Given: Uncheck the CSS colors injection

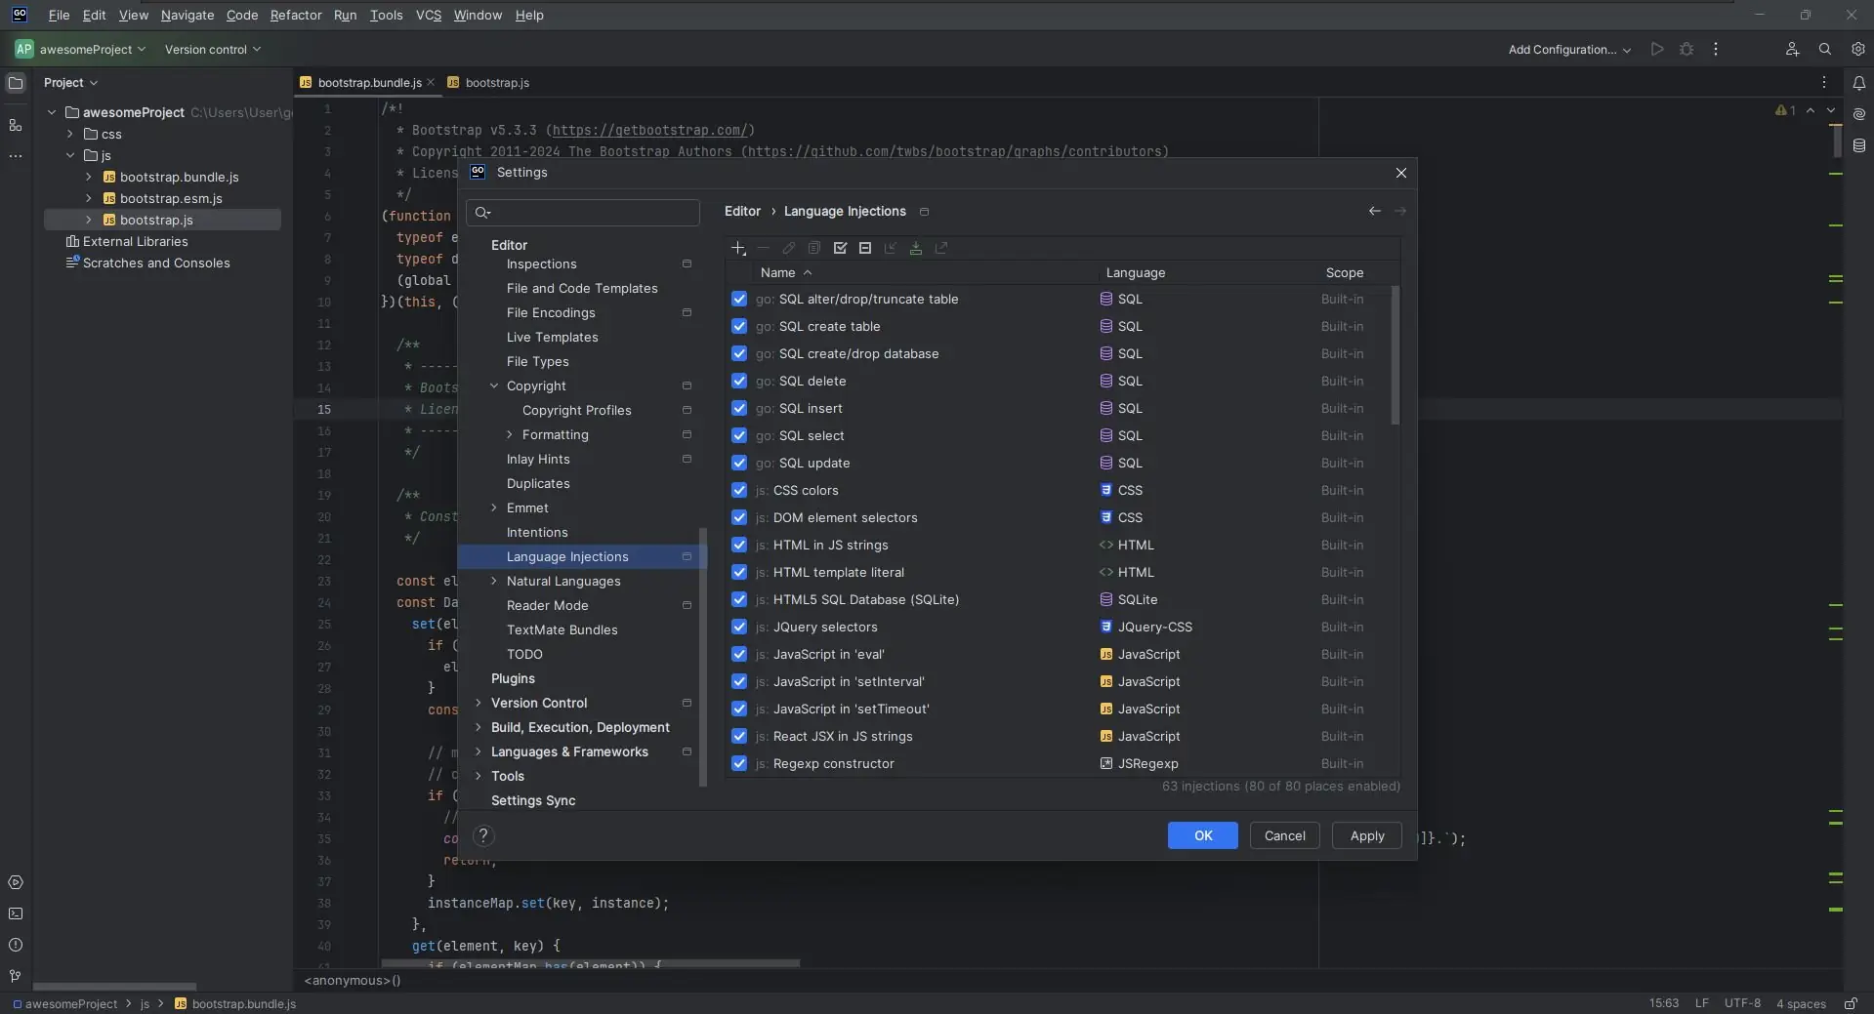Looking at the screenshot, I should [x=739, y=491].
